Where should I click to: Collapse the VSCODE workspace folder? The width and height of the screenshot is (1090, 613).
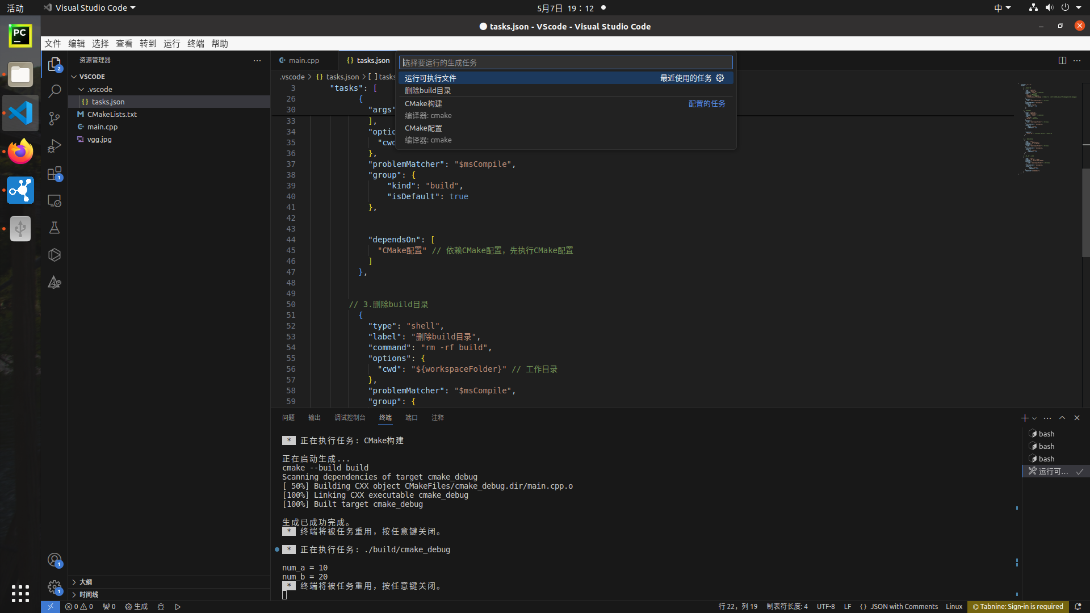[x=74, y=76]
